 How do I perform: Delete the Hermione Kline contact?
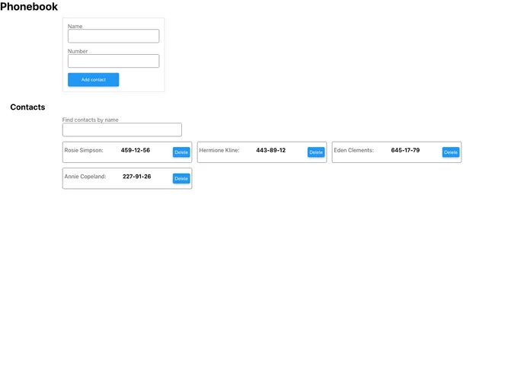316,152
